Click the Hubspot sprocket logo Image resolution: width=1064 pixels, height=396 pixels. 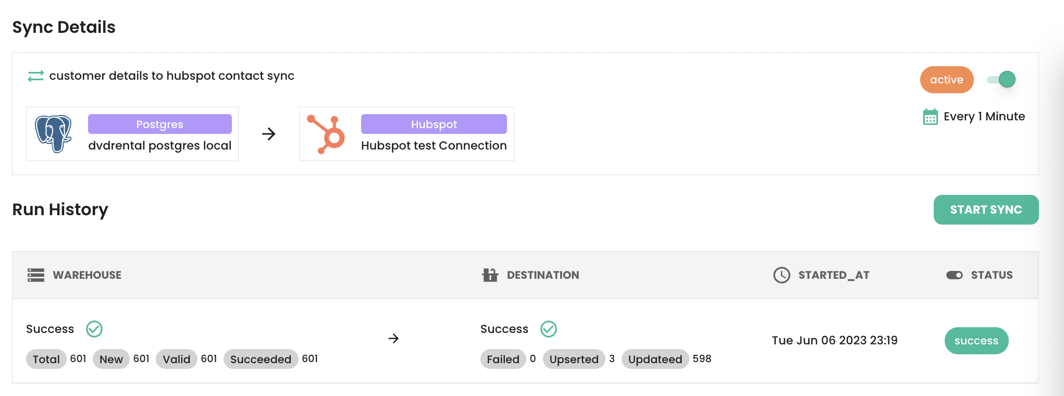[326, 134]
